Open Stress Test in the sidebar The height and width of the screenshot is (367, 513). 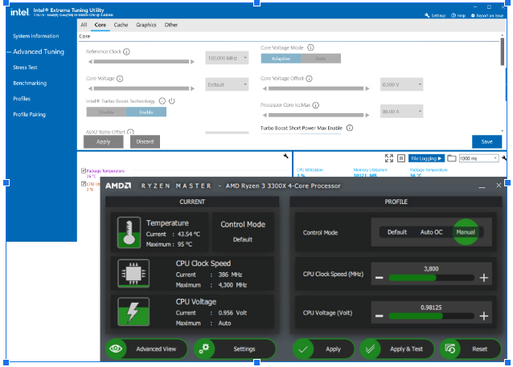pos(25,67)
